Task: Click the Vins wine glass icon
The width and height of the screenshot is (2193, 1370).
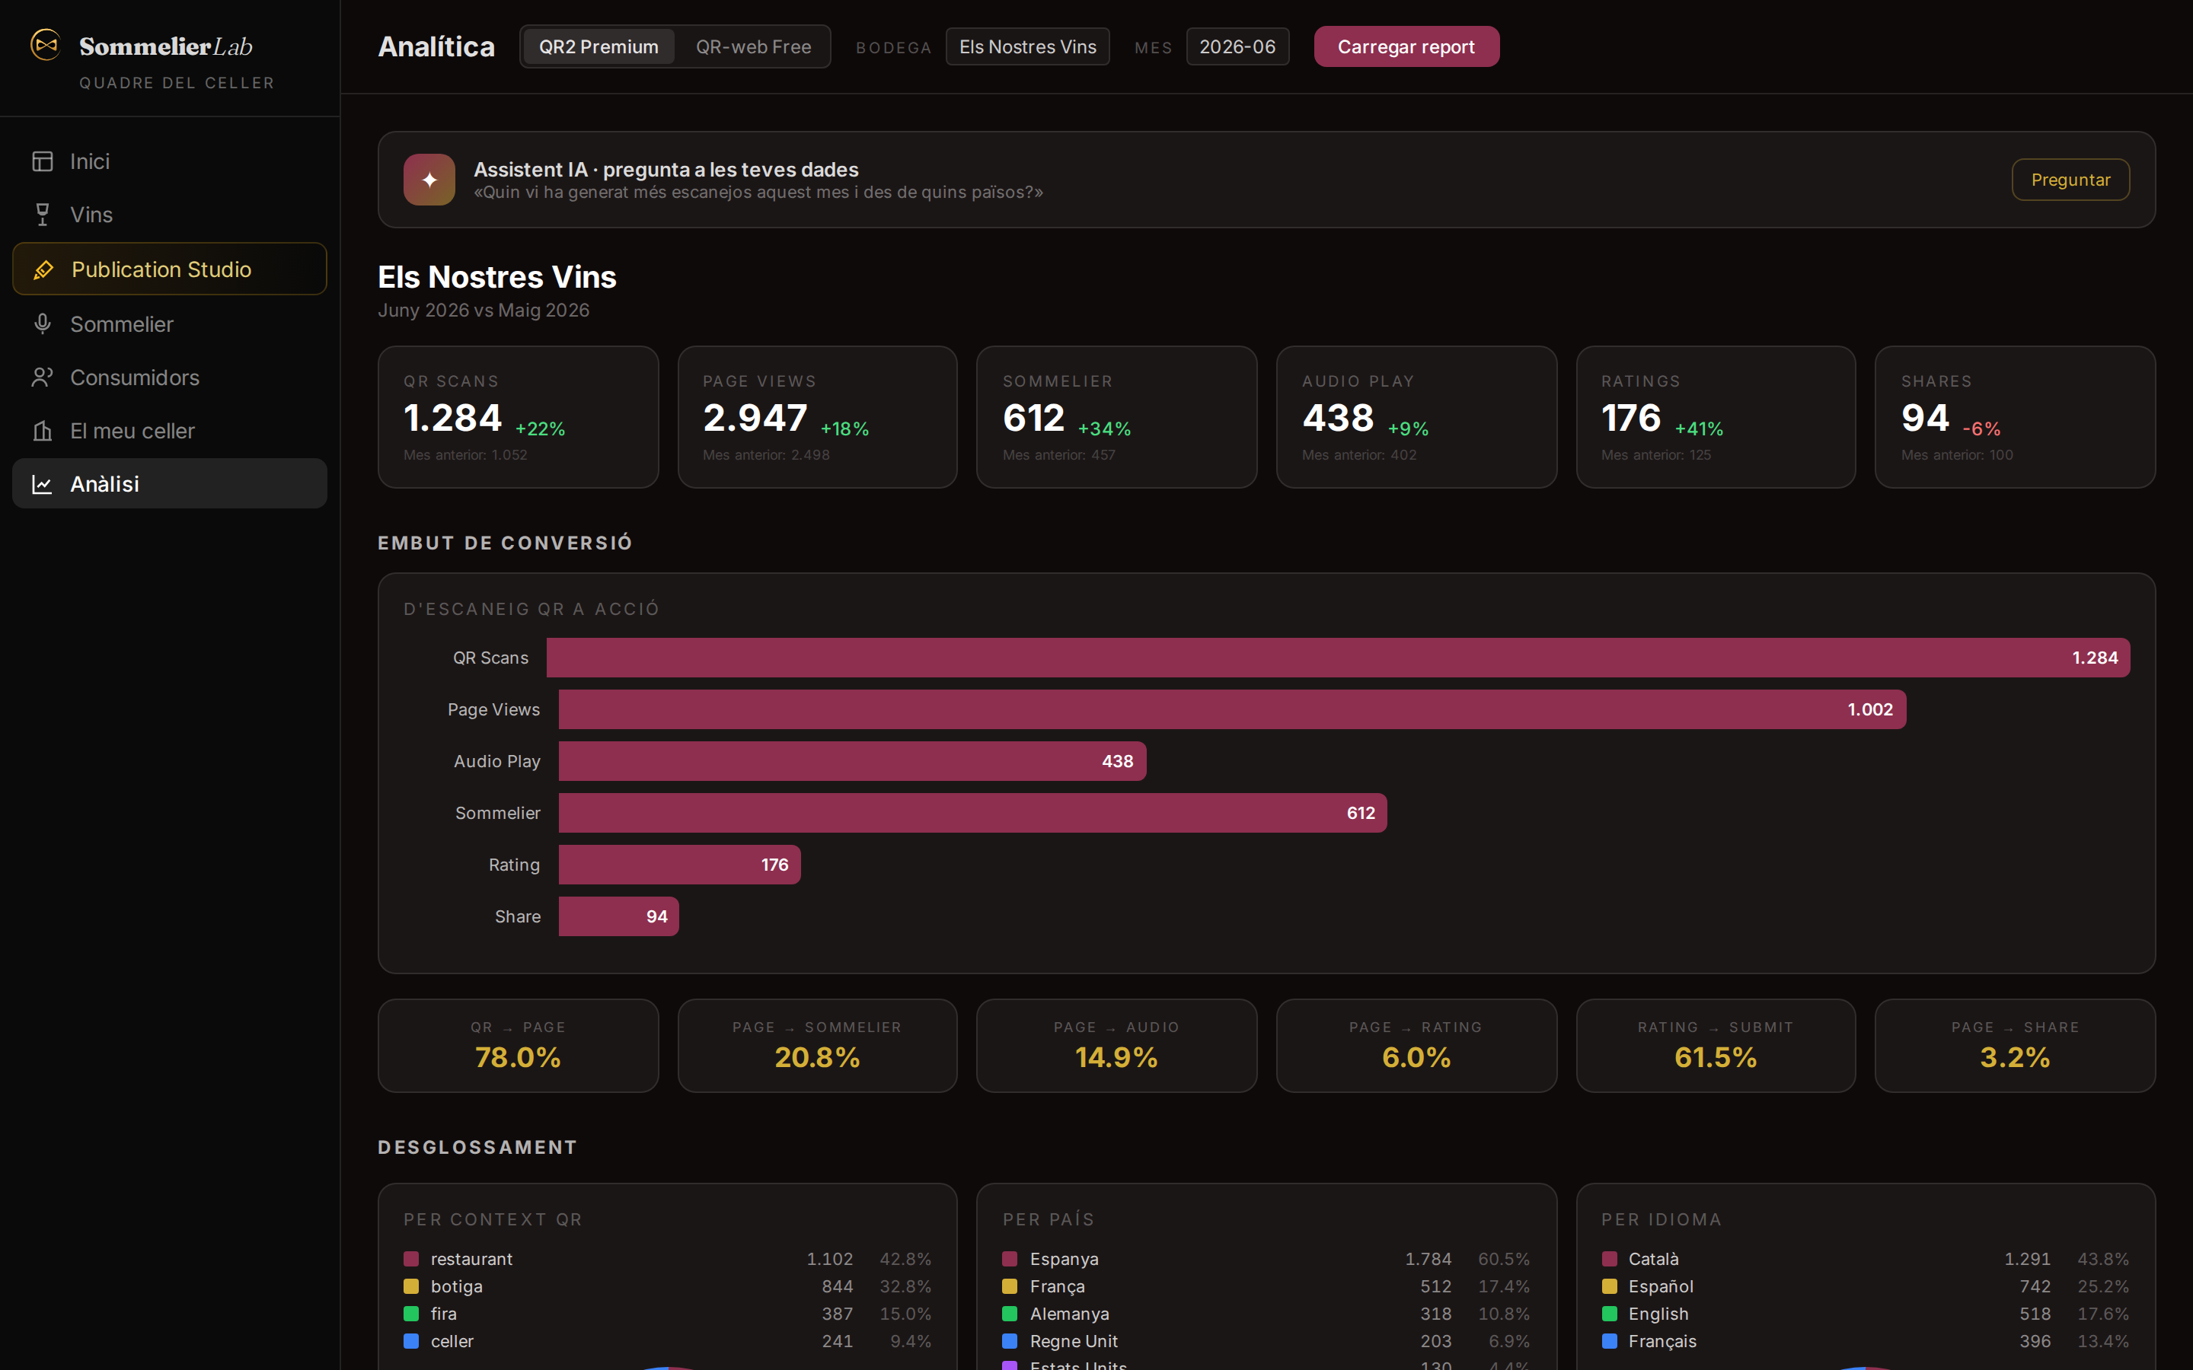Action: pos(43,215)
